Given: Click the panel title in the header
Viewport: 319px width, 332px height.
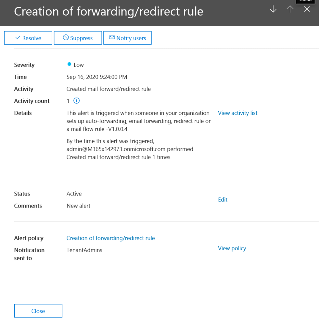Looking at the screenshot, I should click(x=108, y=11).
